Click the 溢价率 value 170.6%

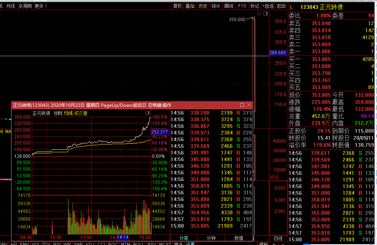pyautogui.click(x=322, y=145)
